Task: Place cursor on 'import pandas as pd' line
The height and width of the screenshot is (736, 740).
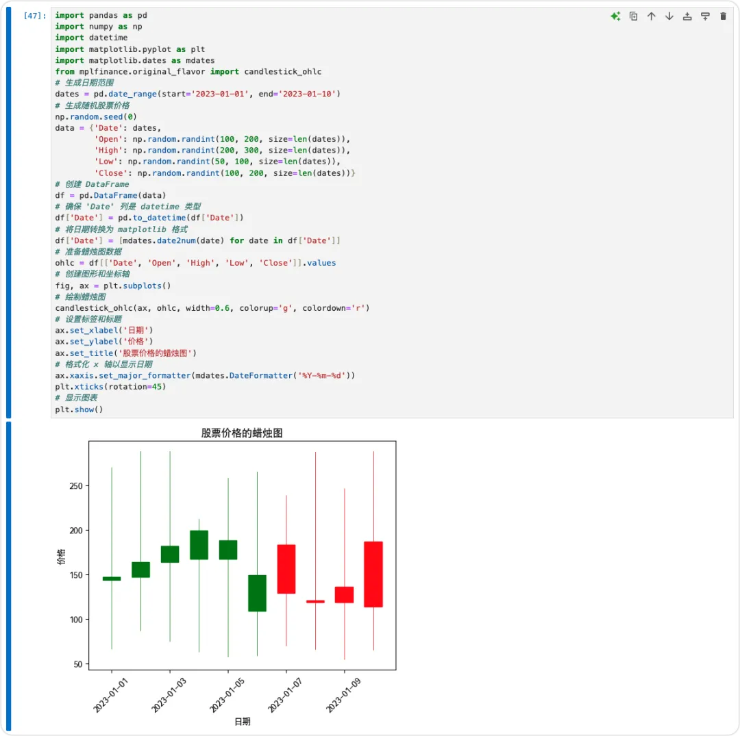Action: (101, 16)
